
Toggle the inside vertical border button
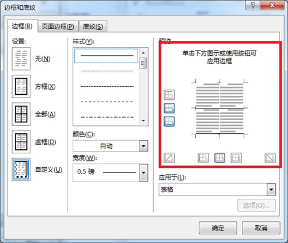tap(219, 158)
